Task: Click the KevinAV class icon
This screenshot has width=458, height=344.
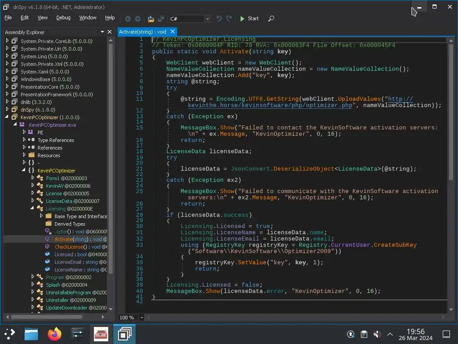Action: point(40,185)
